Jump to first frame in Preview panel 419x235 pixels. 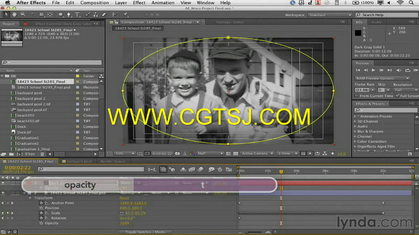click(358, 70)
